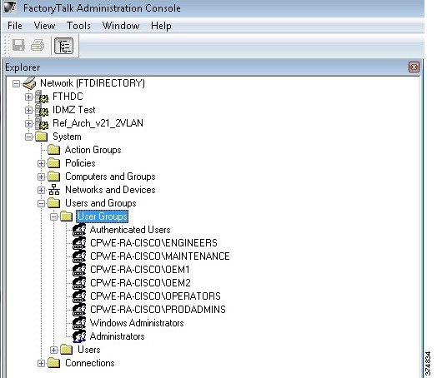Screen dimensions: 442x378
Task: Click the System folder icon
Action: (42, 137)
